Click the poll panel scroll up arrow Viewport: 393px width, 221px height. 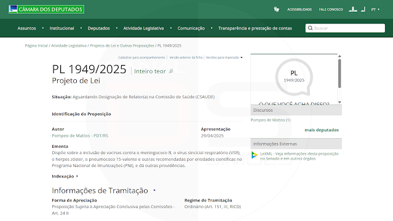339,56
